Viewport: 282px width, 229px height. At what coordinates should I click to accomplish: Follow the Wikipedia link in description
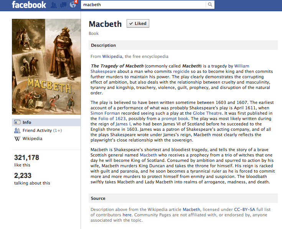112,56
